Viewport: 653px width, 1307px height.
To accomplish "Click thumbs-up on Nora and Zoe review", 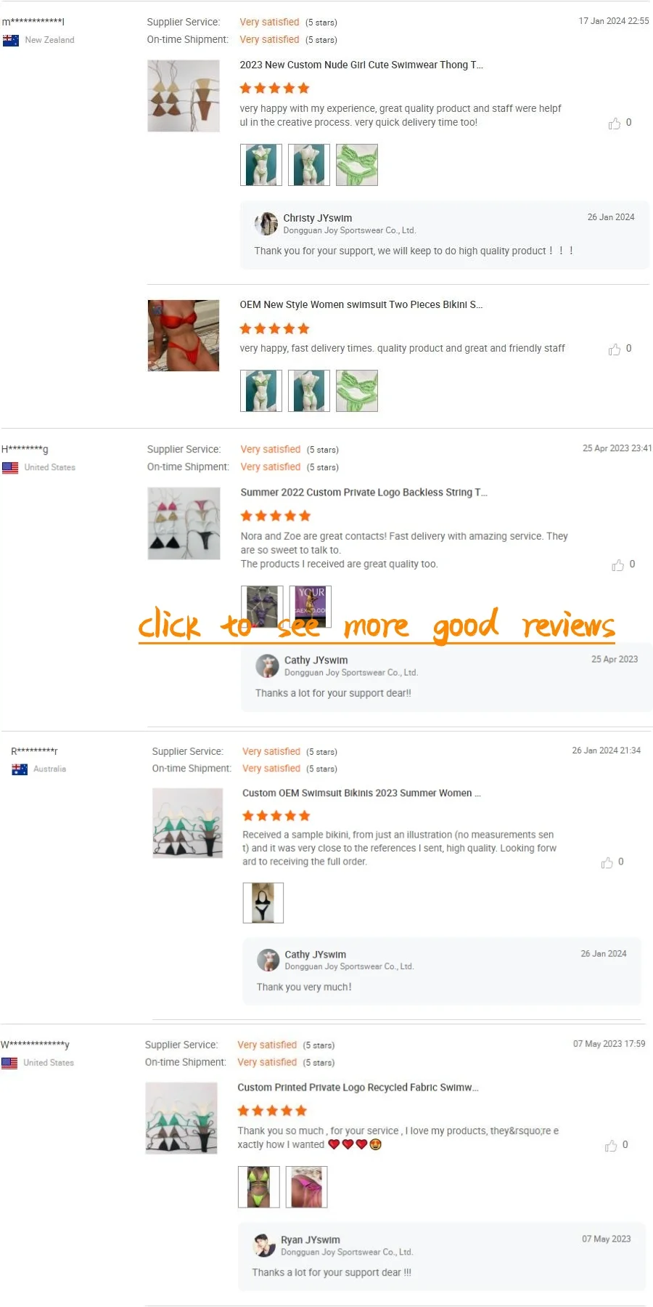I will coord(617,565).
